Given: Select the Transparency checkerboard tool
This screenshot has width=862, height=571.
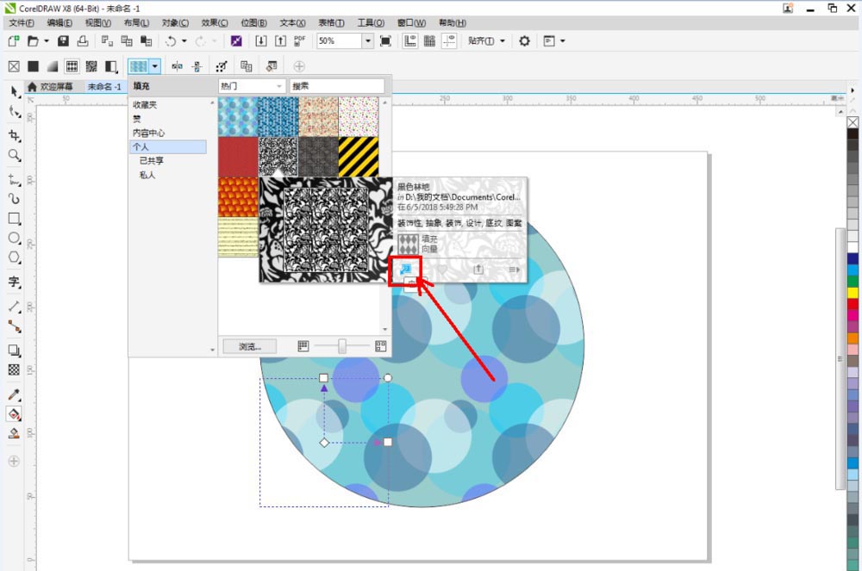Looking at the screenshot, I should click(15, 370).
